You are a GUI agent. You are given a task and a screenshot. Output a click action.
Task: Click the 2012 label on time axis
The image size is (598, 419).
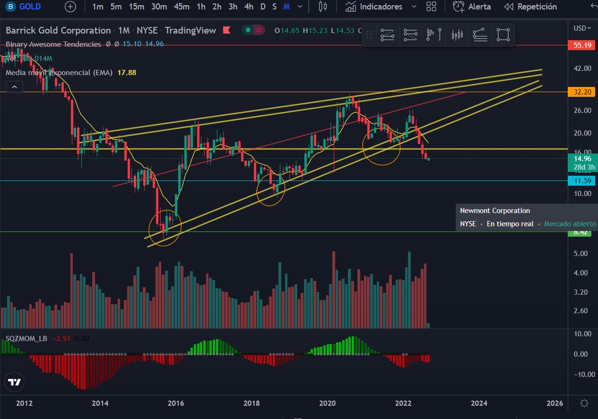[24, 403]
